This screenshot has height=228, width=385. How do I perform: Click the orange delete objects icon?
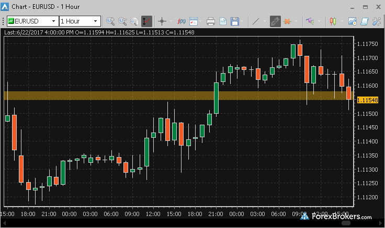pyautogui.click(x=287, y=21)
